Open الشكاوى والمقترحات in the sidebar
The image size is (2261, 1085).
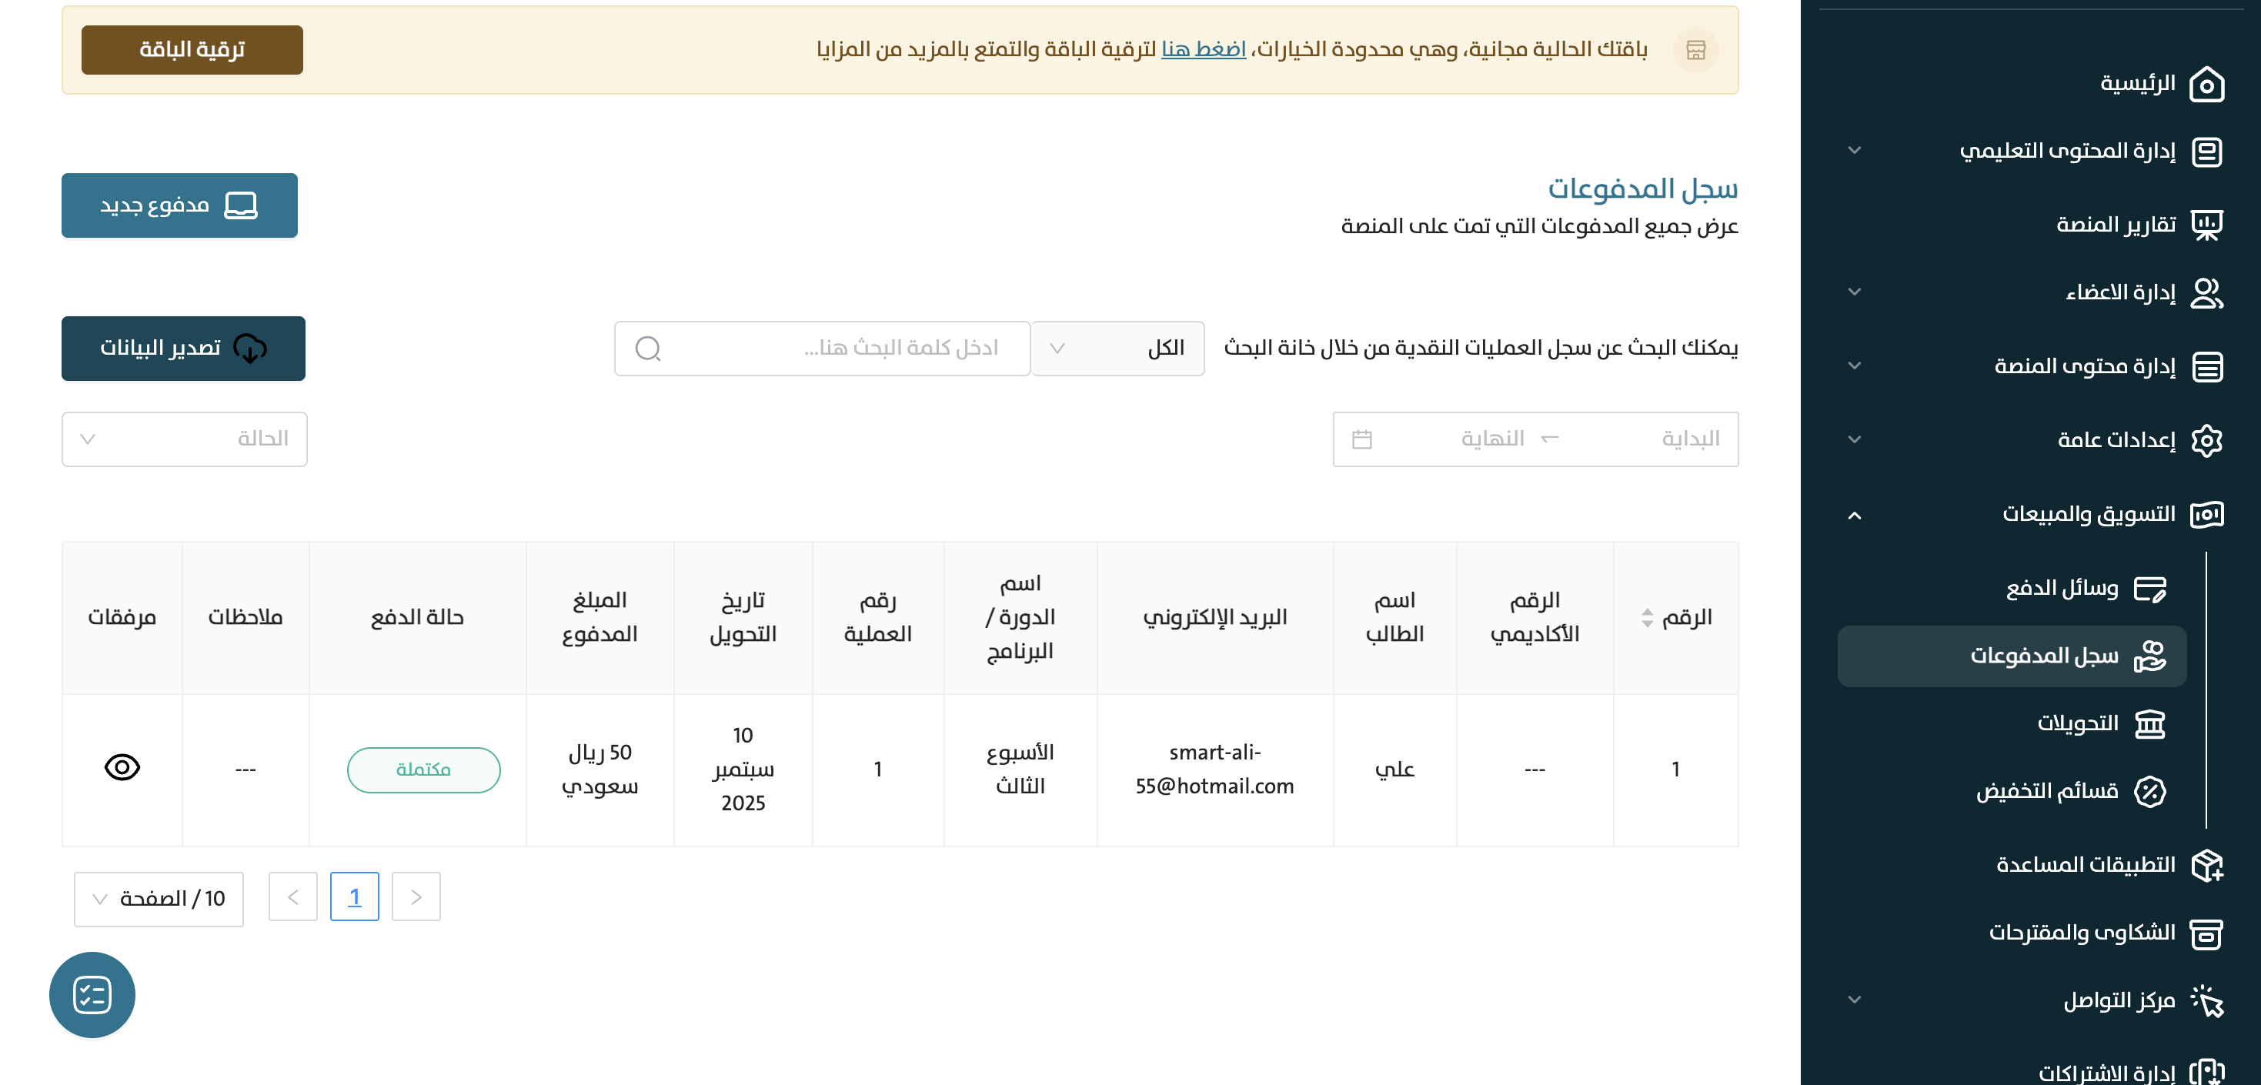point(2081,933)
